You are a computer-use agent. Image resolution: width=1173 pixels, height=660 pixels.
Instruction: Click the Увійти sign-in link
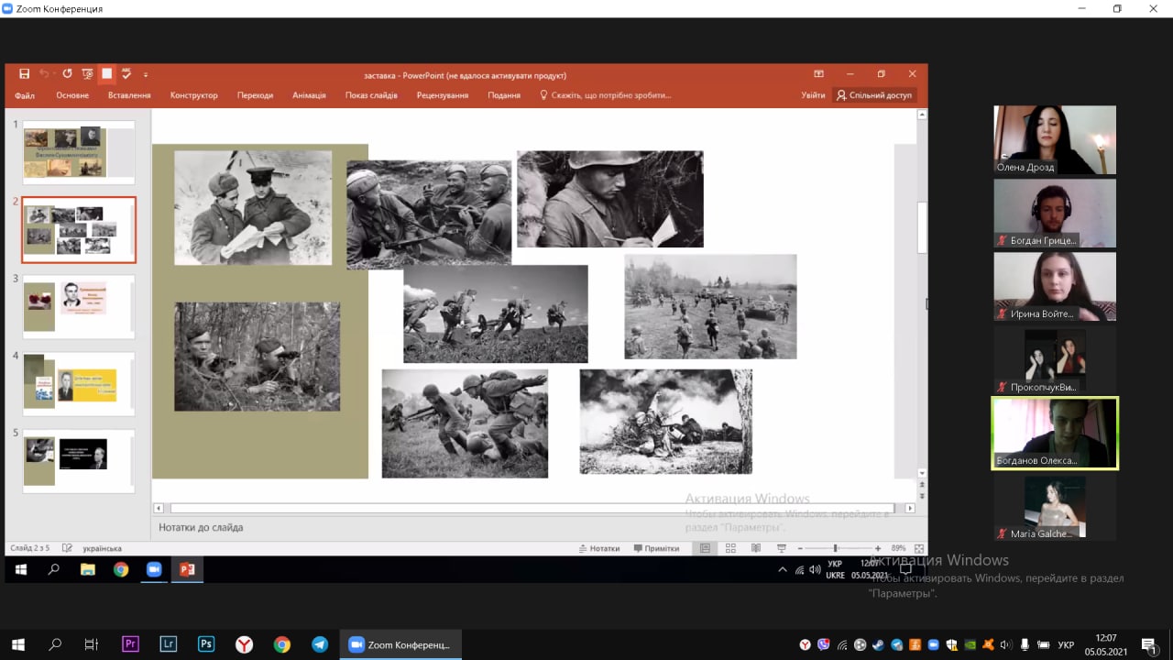813,95
